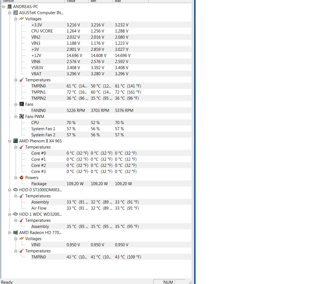Screen dimensions: 320x284
Task: Click the ASUSTeK motherboard icon
Action: coord(16,13)
